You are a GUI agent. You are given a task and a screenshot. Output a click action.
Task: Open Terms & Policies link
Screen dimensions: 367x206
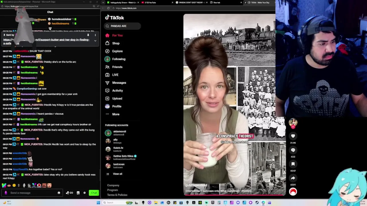click(117, 195)
